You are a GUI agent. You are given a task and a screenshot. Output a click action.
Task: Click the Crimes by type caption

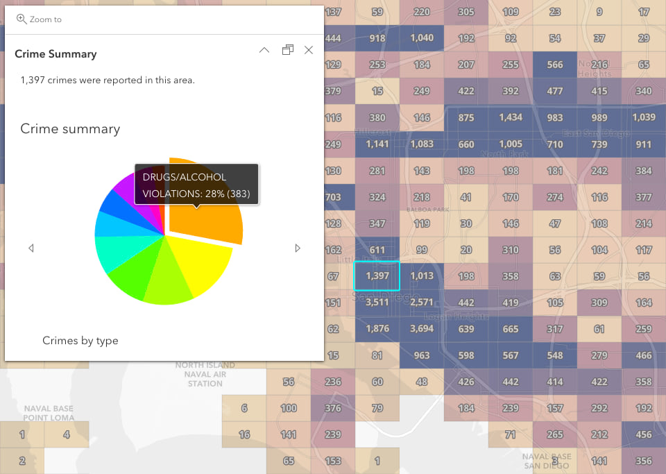79,341
